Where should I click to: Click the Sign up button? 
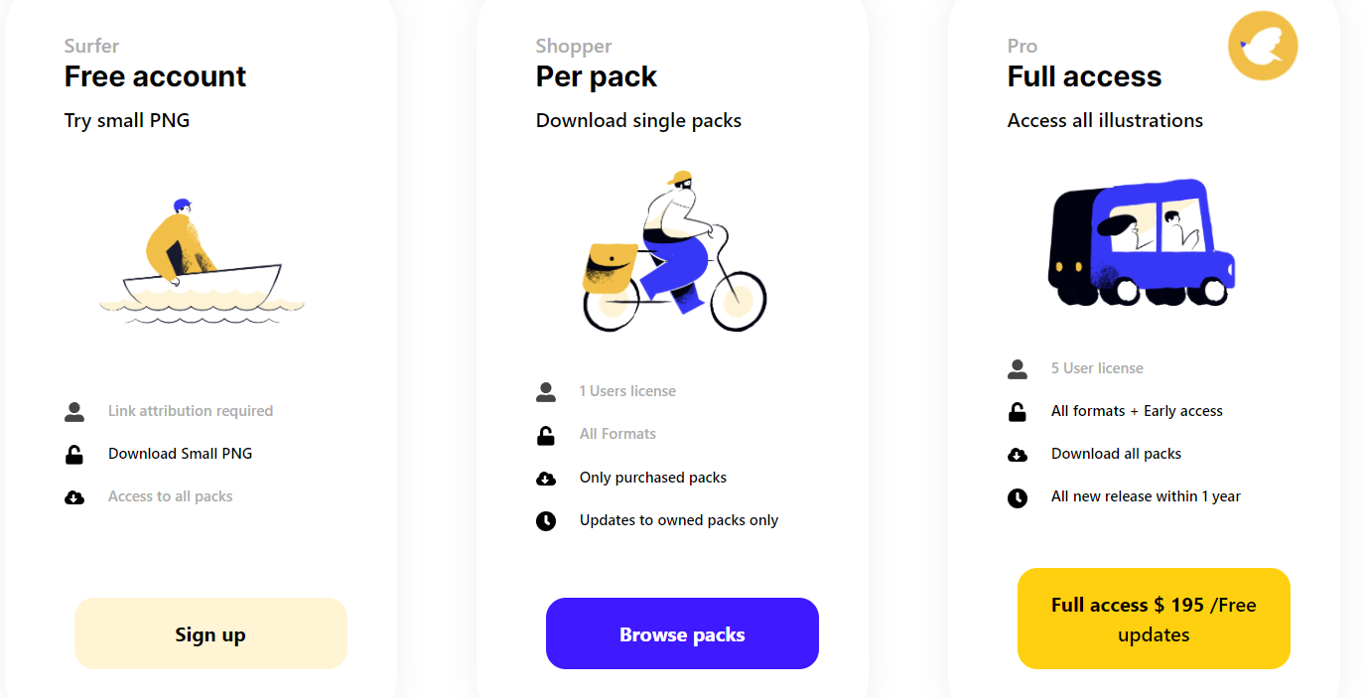tap(210, 633)
